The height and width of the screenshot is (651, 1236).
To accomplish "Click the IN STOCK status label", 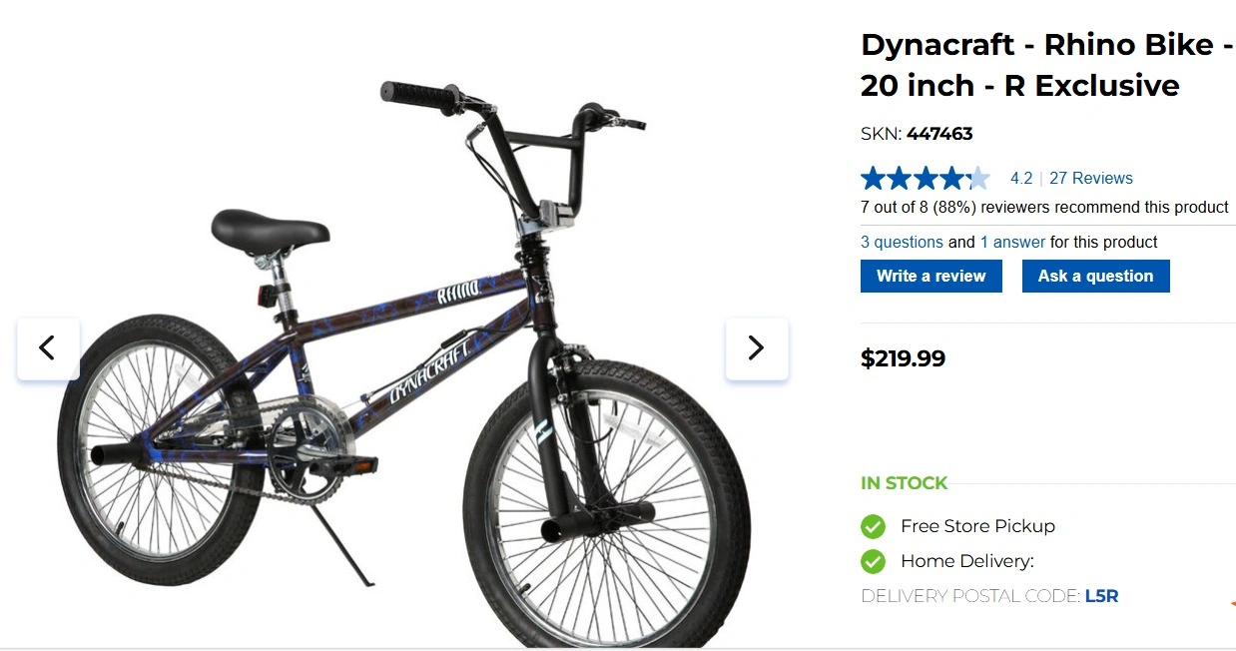I will (x=904, y=482).
